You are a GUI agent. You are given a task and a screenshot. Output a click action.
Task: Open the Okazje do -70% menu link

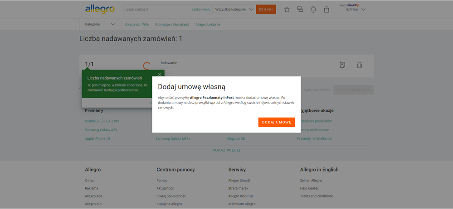click(x=137, y=24)
